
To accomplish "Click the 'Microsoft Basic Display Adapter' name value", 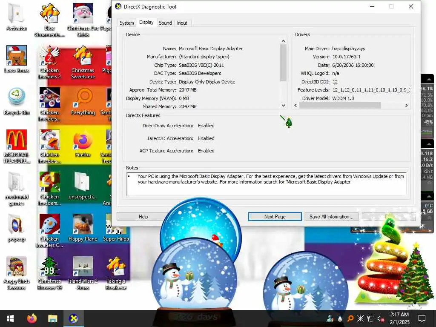I will [211, 49].
